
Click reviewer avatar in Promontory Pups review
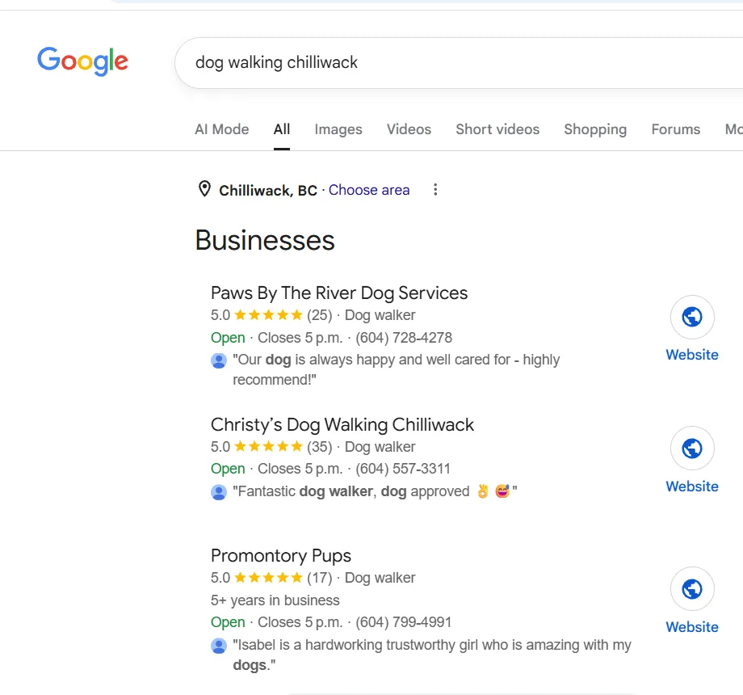click(x=218, y=646)
